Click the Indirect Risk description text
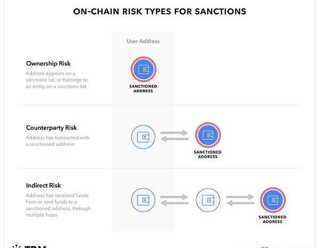Viewport: 319px width, 248px height. click(58, 205)
